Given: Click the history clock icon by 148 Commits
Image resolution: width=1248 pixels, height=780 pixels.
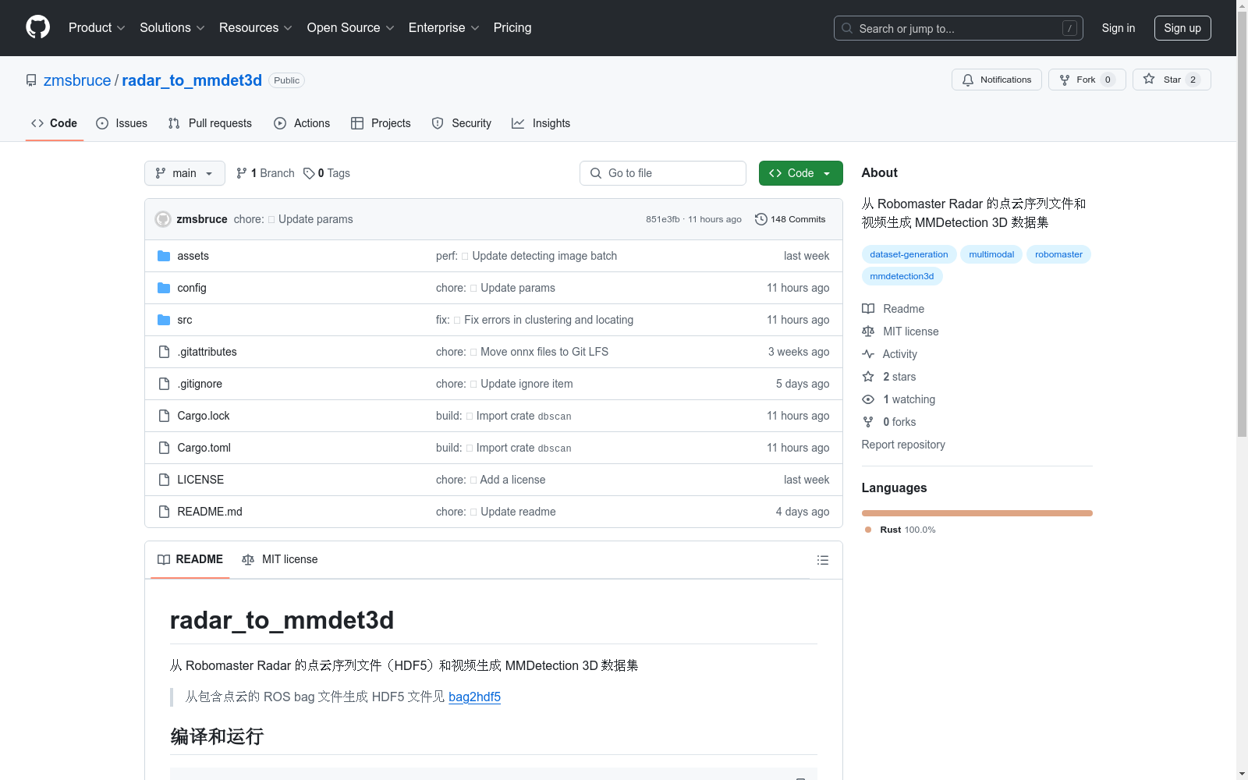Looking at the screenshot, I should click(x=761, y=219).
